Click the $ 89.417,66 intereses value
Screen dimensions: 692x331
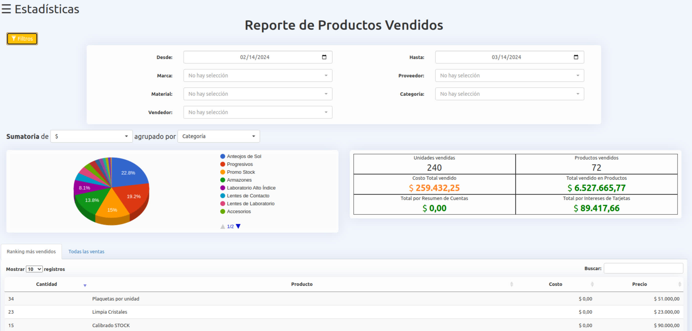click(596, 208)
